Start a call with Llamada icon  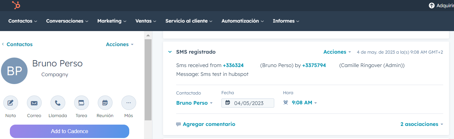pos(58,103)
